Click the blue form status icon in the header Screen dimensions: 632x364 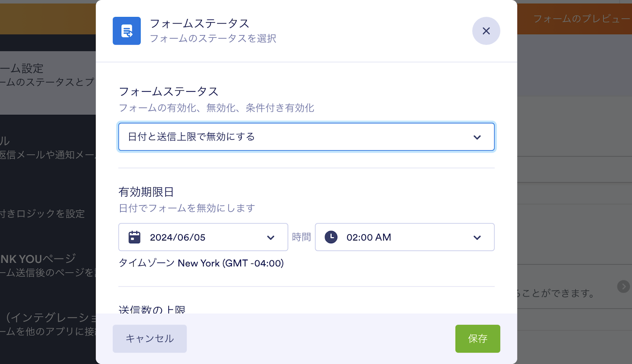(126, 31)
